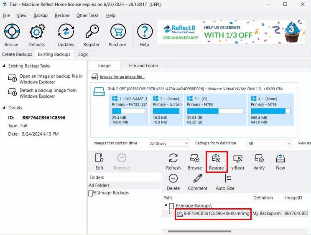
Task: Check for Updates via toolbar icon
Action: tap(66, 31)
